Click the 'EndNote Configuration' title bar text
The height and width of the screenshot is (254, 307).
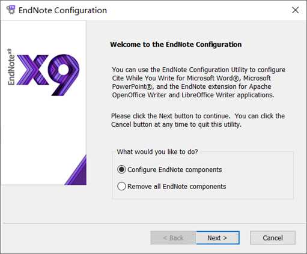click(x=62, y=10)
